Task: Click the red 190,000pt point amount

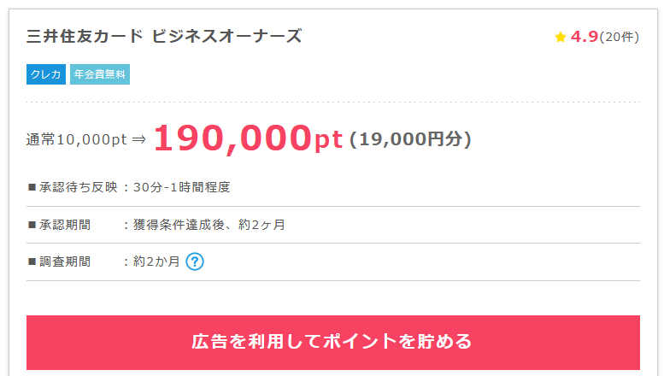Action: [248, 138]
